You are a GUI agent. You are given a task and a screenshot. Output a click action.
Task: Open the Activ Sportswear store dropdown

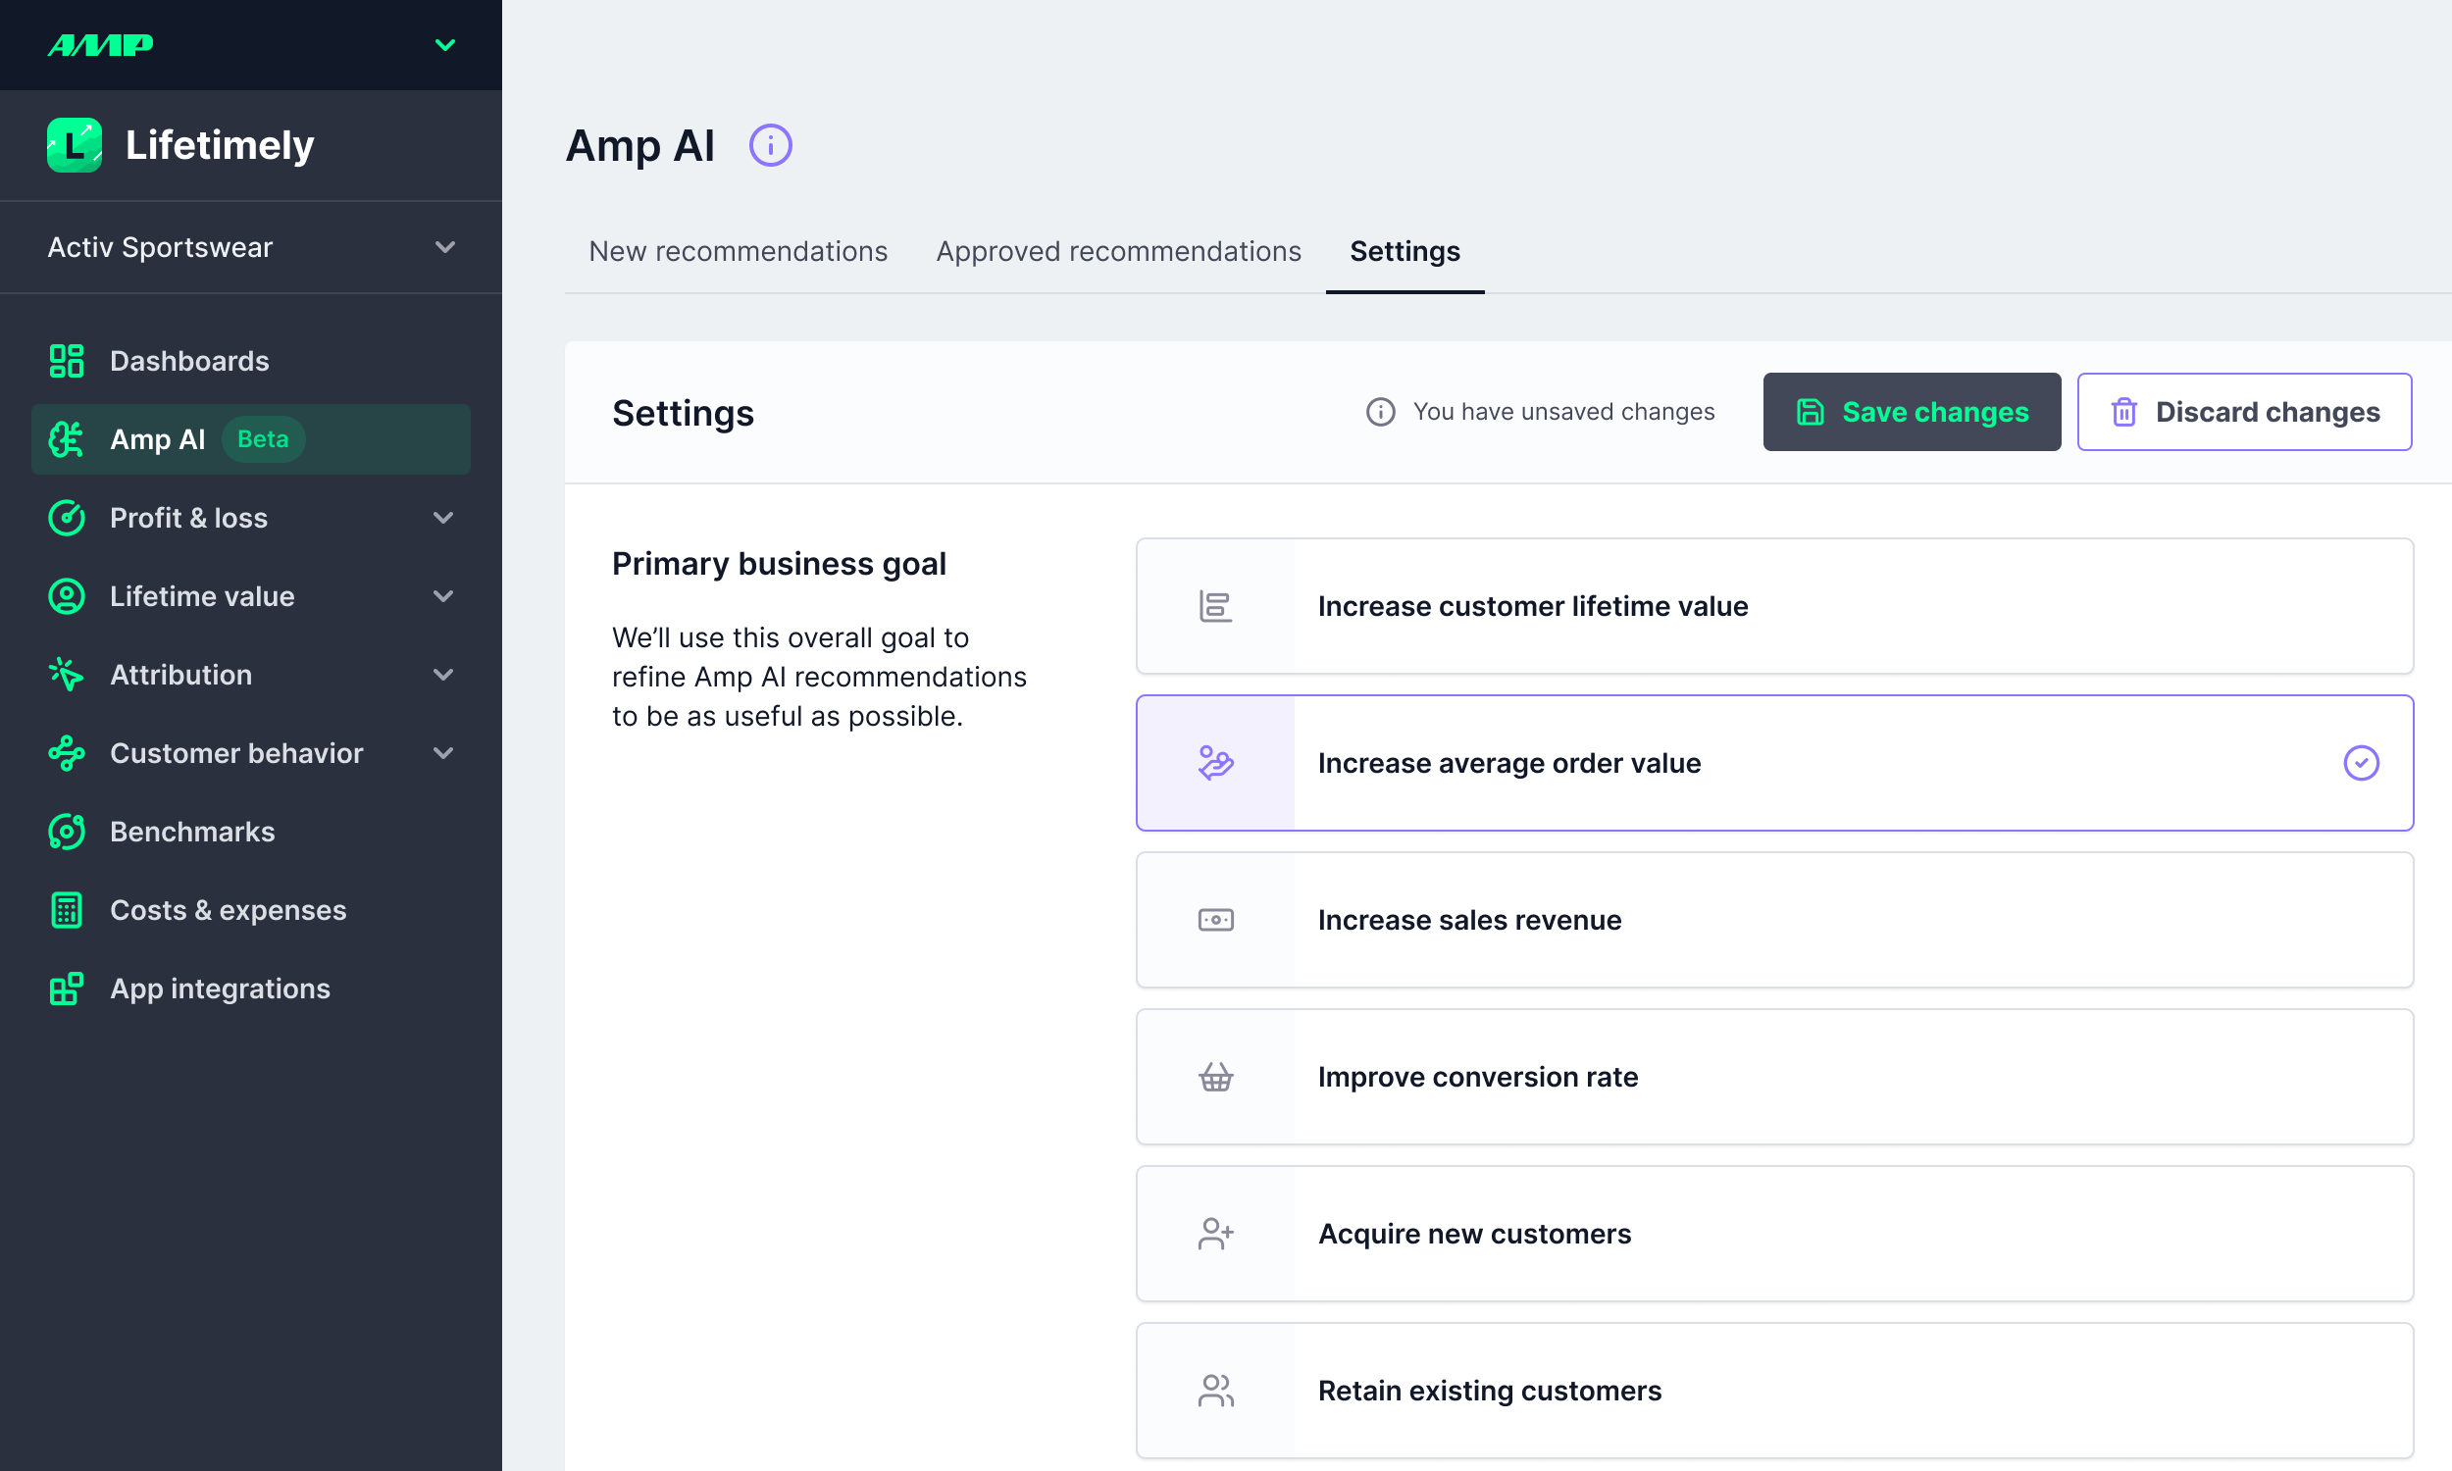pyautogui.click(x=445, y=247)
